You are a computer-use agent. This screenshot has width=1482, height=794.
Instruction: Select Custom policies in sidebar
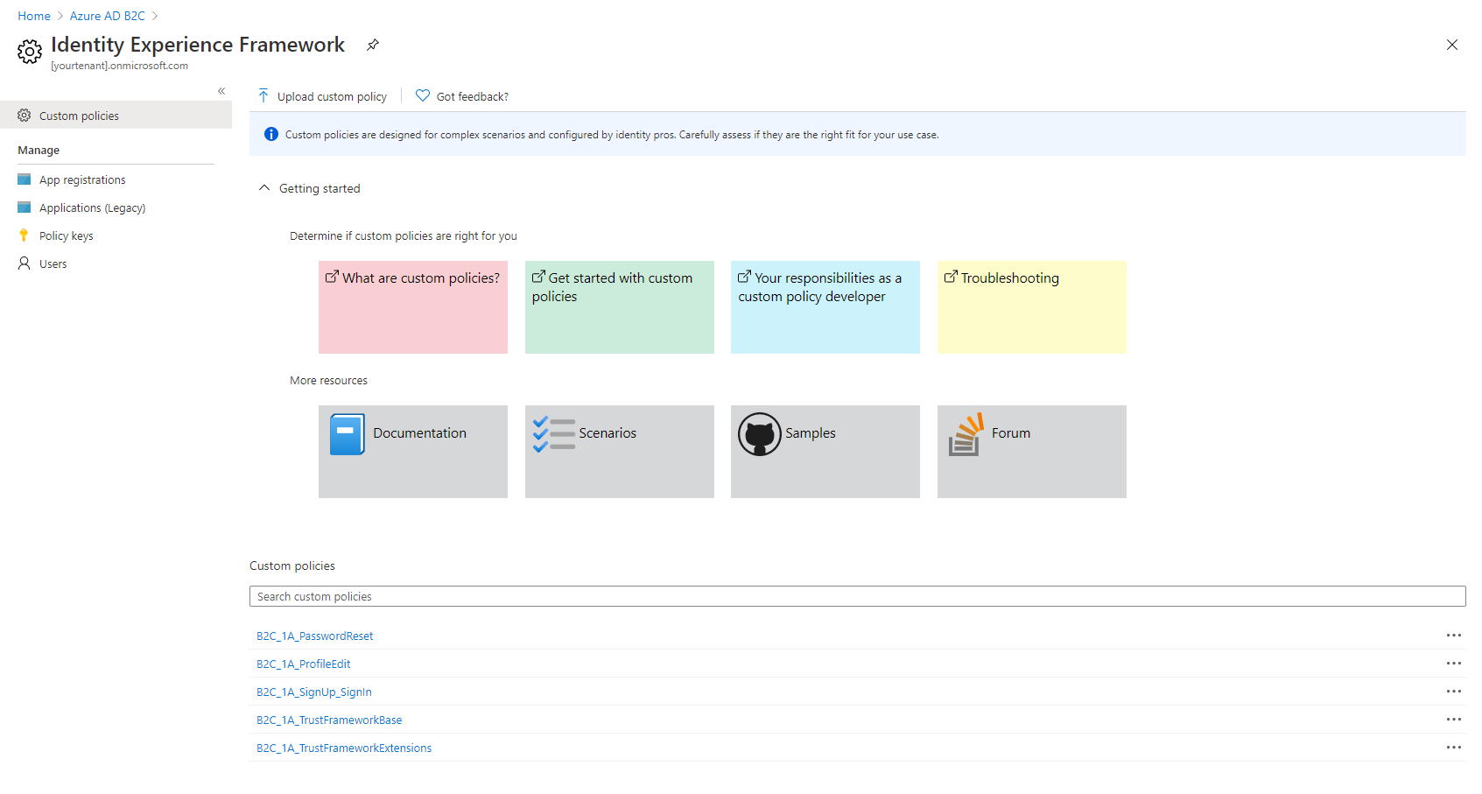[116, 115]
